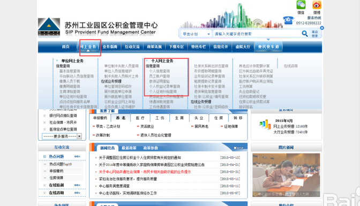Switch to the 住房 tab
Screen dimensions: 360x206
click(219, 118)
